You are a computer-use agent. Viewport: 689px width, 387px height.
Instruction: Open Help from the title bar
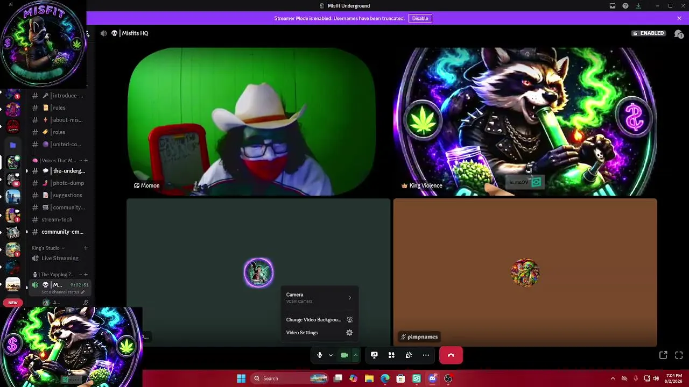625,6
